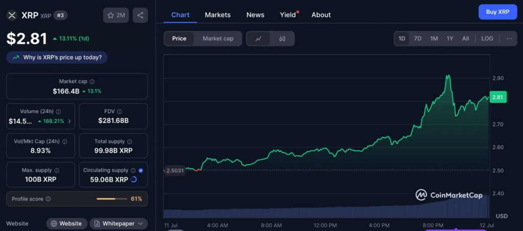Click the green 2.81 current price tag
523x231 pixels.
(498, 97)
